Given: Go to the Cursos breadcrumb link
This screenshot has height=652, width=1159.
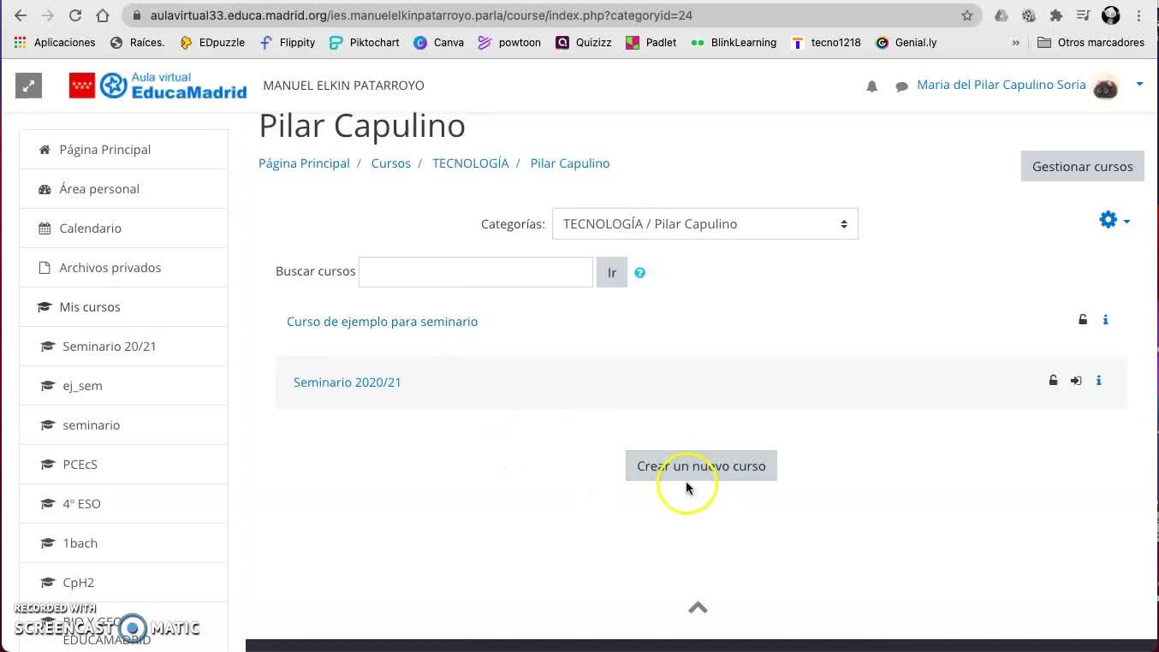Looking at the screenshot, I should point(390,163).
